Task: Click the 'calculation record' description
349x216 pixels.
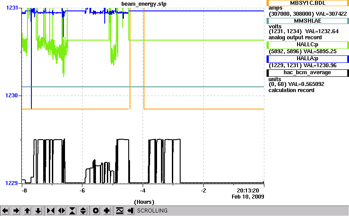Action: pyautogui.click(x=291, y=90)
